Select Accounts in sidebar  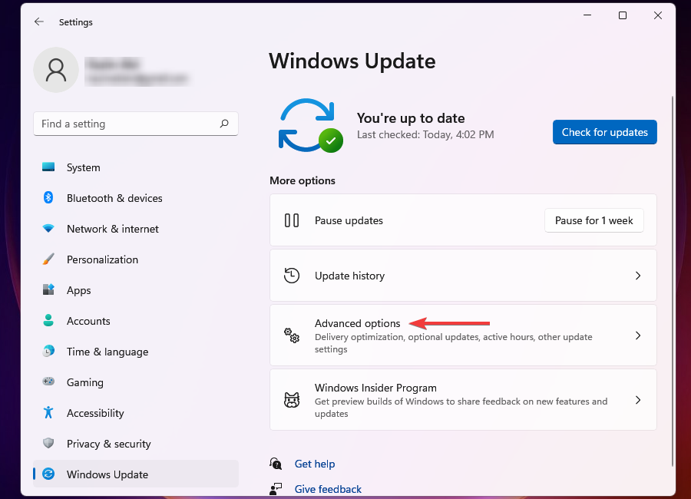(x=136, y=321)
